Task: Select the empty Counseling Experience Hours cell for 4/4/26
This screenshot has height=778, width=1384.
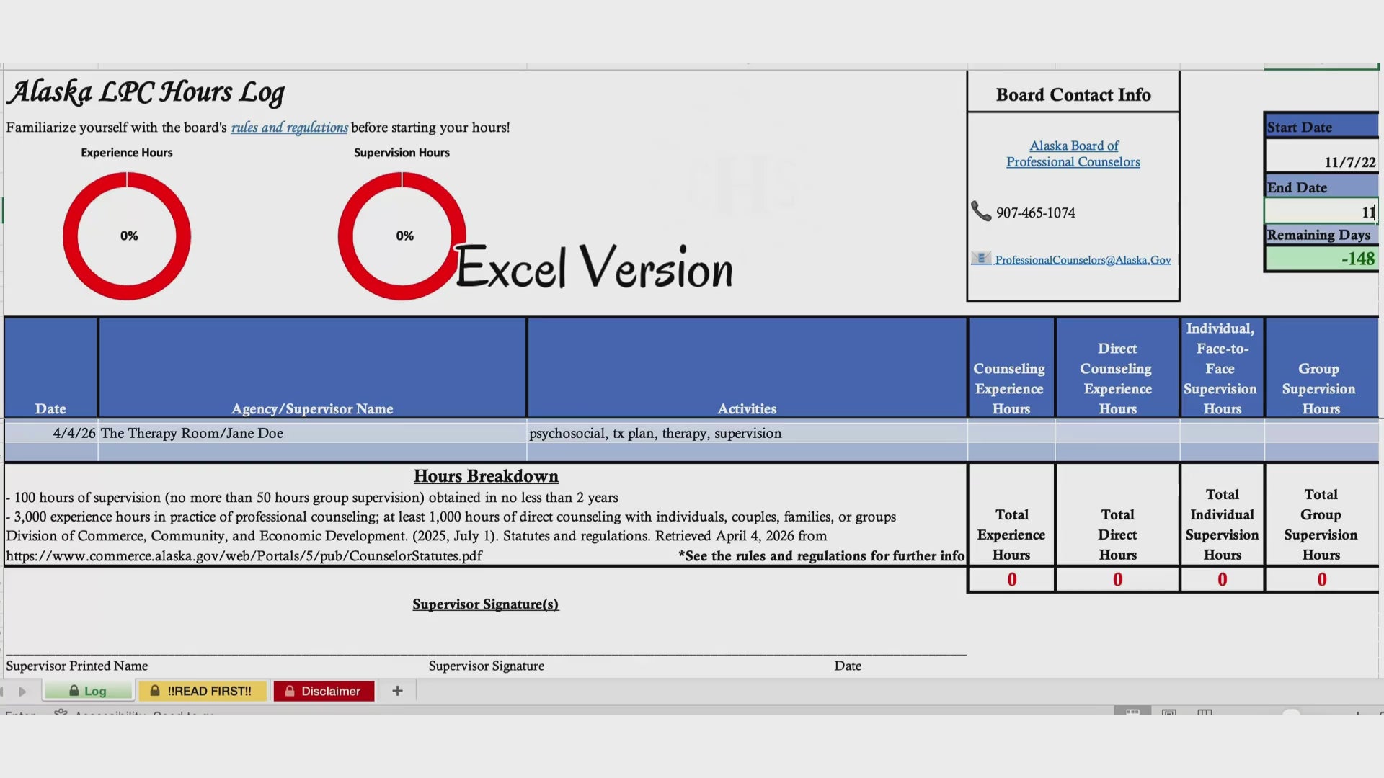Action: coord(1011,433)
